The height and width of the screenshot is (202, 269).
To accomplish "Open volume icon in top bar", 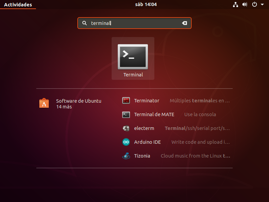I will click(245, 4).
